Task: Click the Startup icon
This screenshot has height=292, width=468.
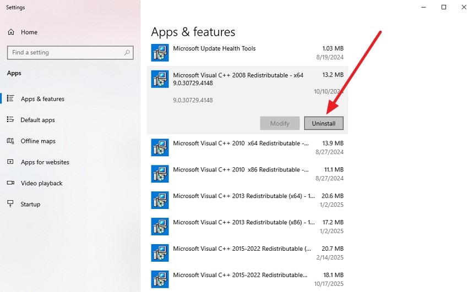Action: 10,204
